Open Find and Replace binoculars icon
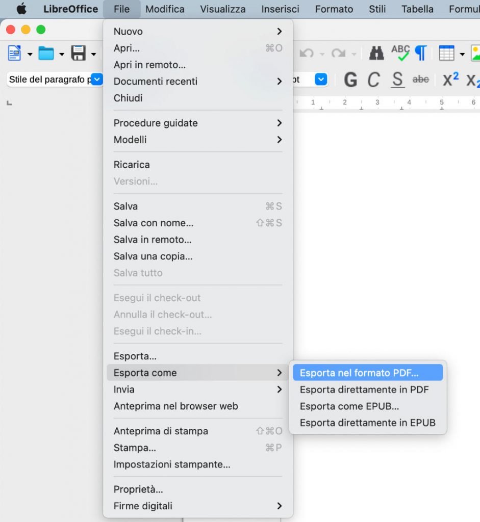Screen dimensions: 480x522 click(376, 53)
